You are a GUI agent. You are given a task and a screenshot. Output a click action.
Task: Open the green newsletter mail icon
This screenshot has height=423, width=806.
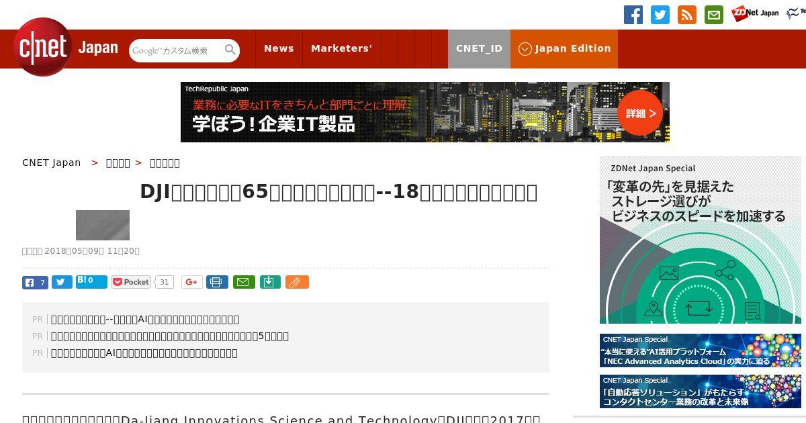point(714,15)
